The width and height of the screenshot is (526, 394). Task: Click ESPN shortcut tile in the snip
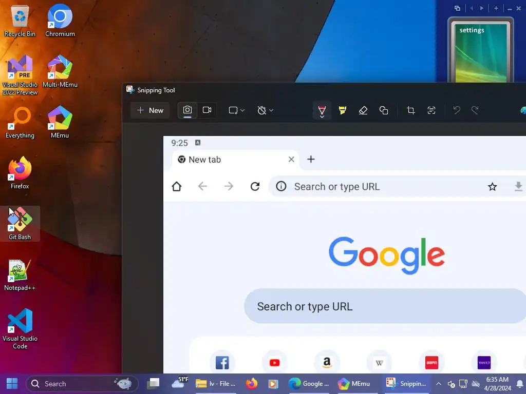pyautogui.click(x=431, y=363)
